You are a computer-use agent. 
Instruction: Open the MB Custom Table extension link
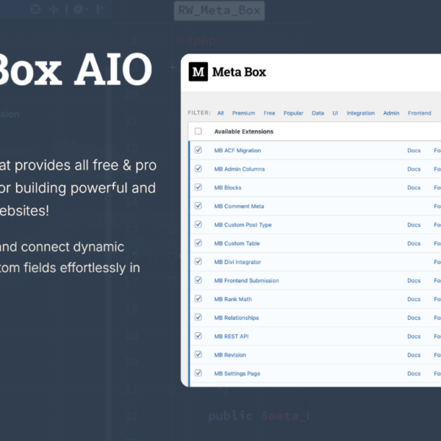pyautogui.click(x=237, y=243)
